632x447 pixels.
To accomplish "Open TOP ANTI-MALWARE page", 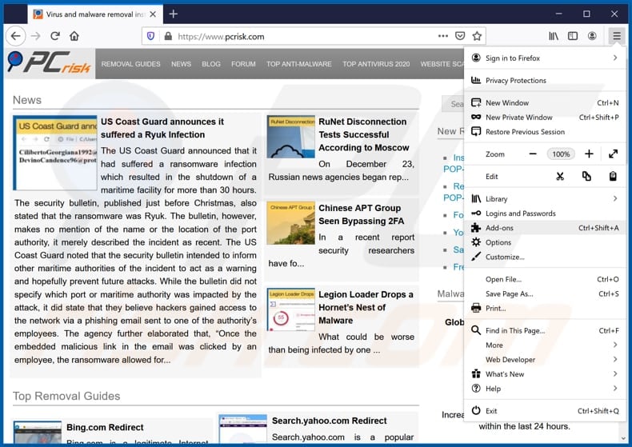I will tap(299, 64).
